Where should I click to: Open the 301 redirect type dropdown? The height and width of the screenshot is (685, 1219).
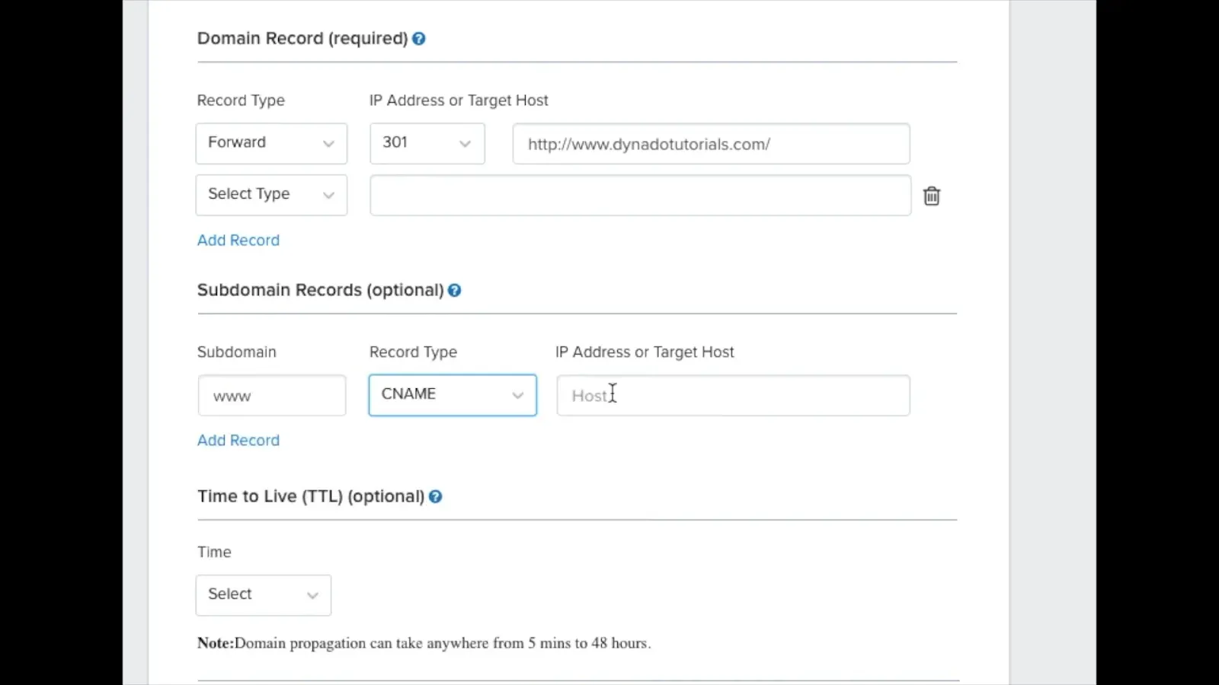tap(427, 143)
